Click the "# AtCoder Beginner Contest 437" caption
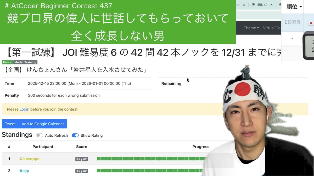Screen dimensions: 314x176 (59, 5)
